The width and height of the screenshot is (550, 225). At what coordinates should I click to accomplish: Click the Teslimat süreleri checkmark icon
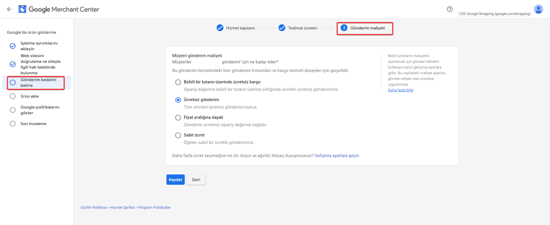tap(282, 28)
